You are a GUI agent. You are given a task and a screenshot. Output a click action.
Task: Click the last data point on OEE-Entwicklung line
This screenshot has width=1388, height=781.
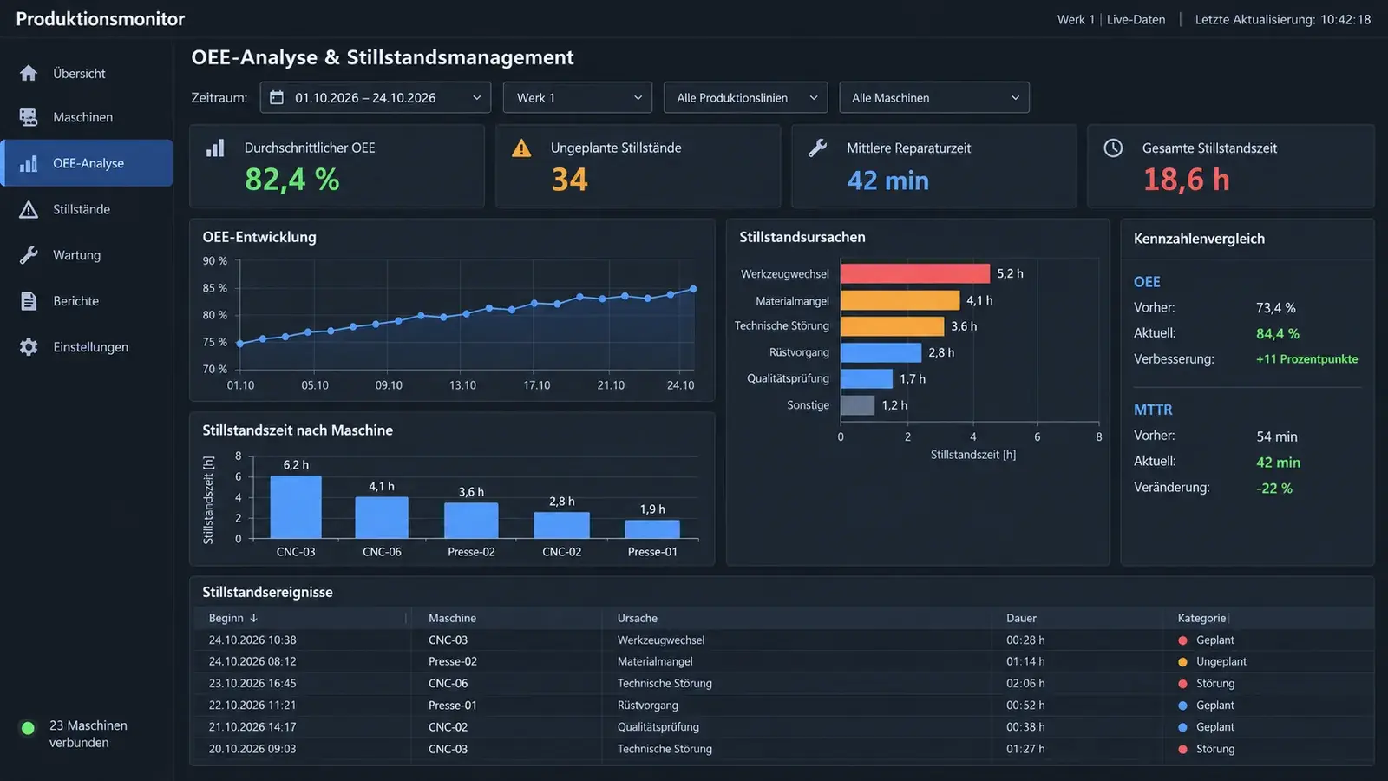tap(692, 289)
